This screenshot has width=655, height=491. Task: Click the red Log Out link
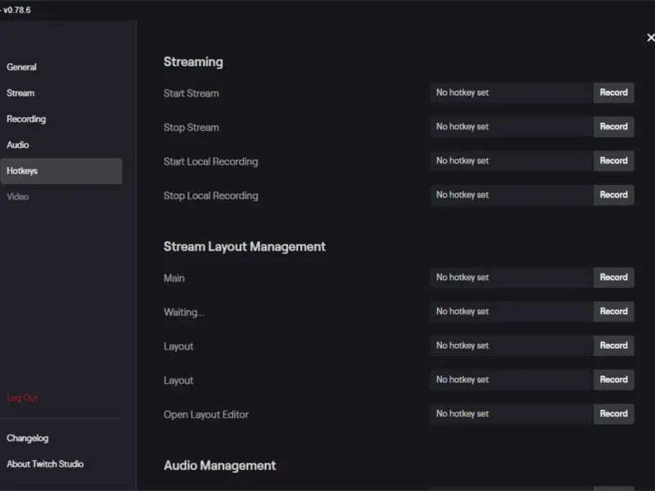[x=22, y=398]
